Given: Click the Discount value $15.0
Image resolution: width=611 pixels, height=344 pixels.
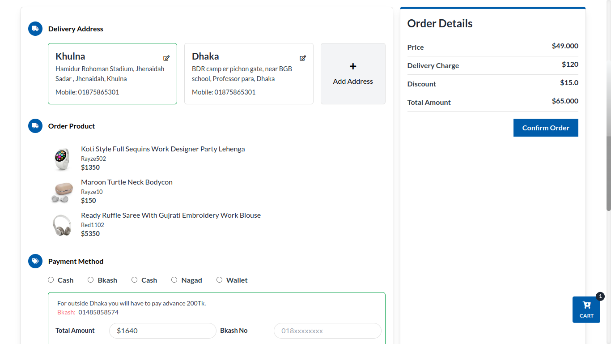Looking at the screenshot, I should [x=569, y=82].
